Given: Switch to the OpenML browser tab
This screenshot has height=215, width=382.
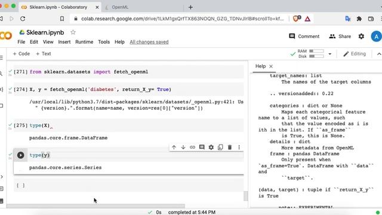Looking at the screenshot, I should 120,7.
